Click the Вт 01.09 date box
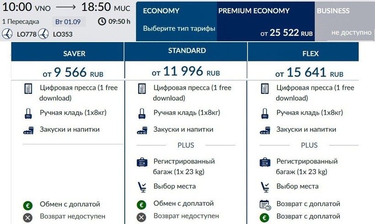 tap(67, 21)
